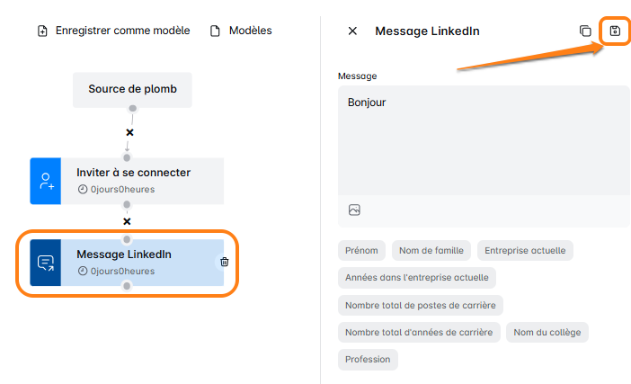Click the insert image icon below the message
The image size is (631, 384).
pyautogui.click(x=355, y=210)
